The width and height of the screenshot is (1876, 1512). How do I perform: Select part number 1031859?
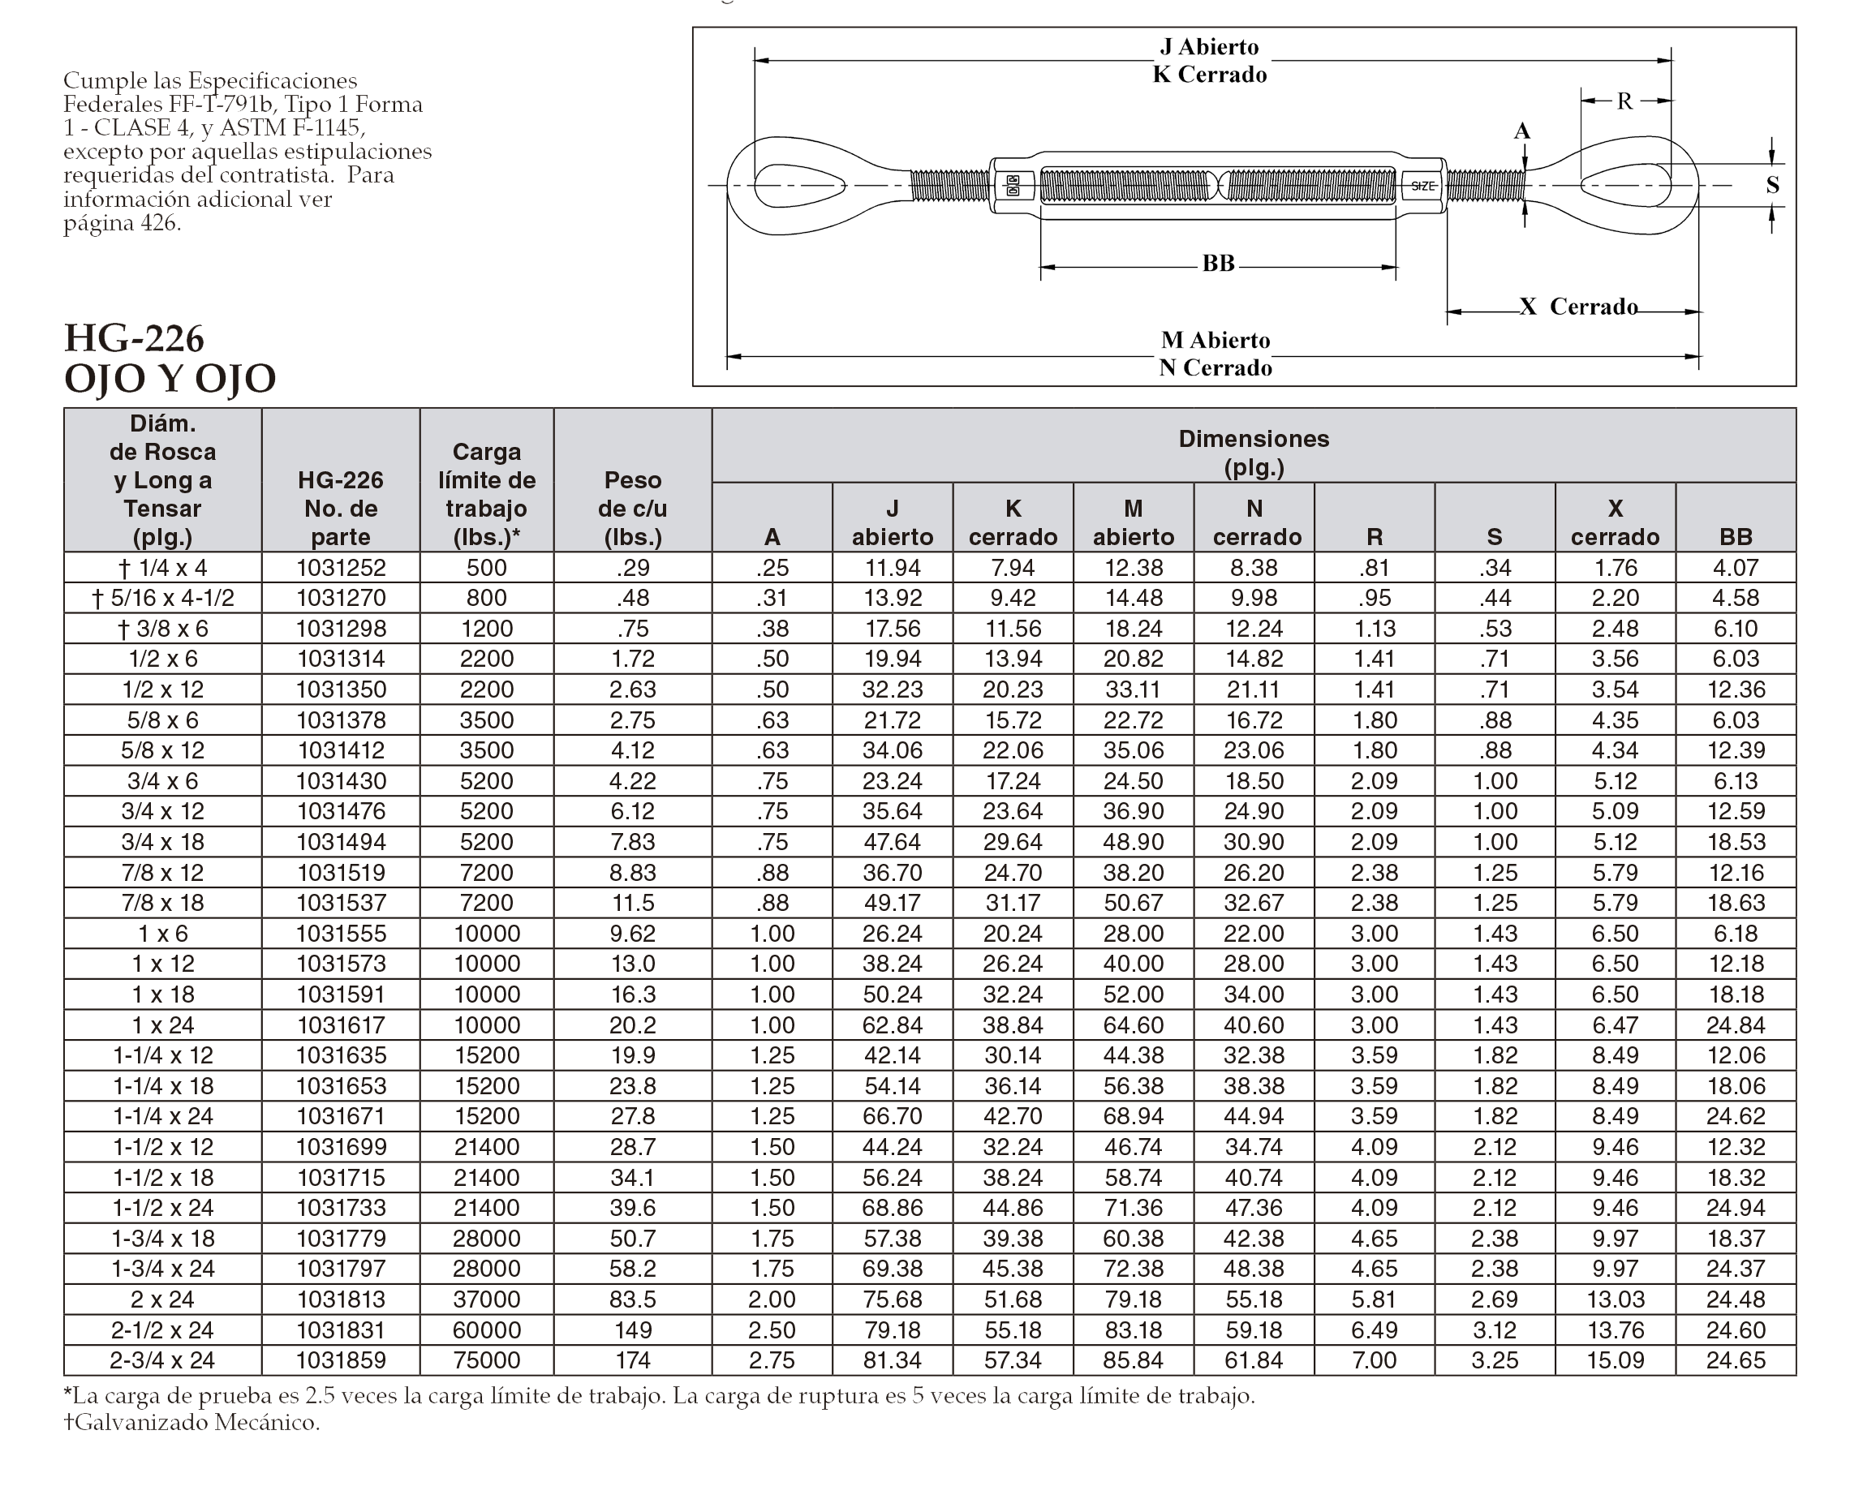point(341,1360)
